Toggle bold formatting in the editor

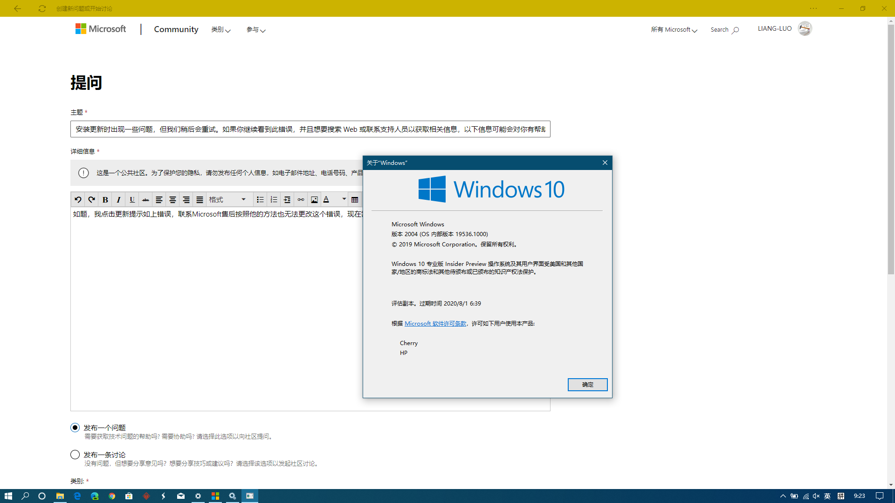point(105,200)
